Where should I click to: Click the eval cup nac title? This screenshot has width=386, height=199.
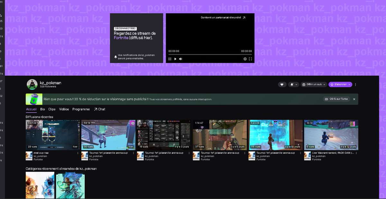[x=41, y=153]
